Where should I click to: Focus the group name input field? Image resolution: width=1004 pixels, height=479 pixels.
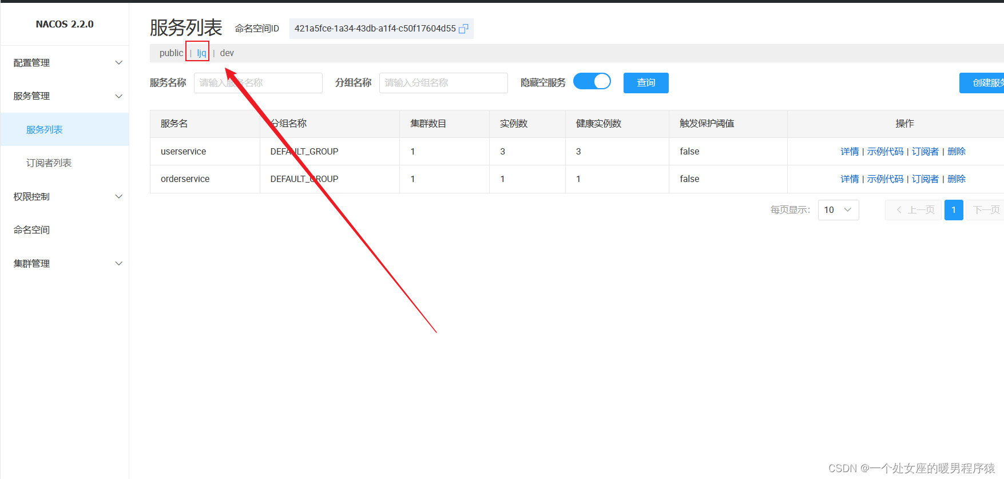point(443,83)
